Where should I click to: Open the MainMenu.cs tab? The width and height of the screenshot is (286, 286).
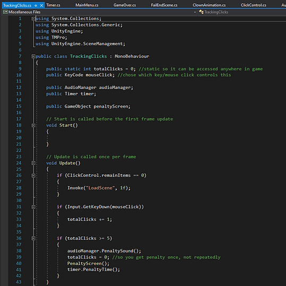click(x=87, y=5)
